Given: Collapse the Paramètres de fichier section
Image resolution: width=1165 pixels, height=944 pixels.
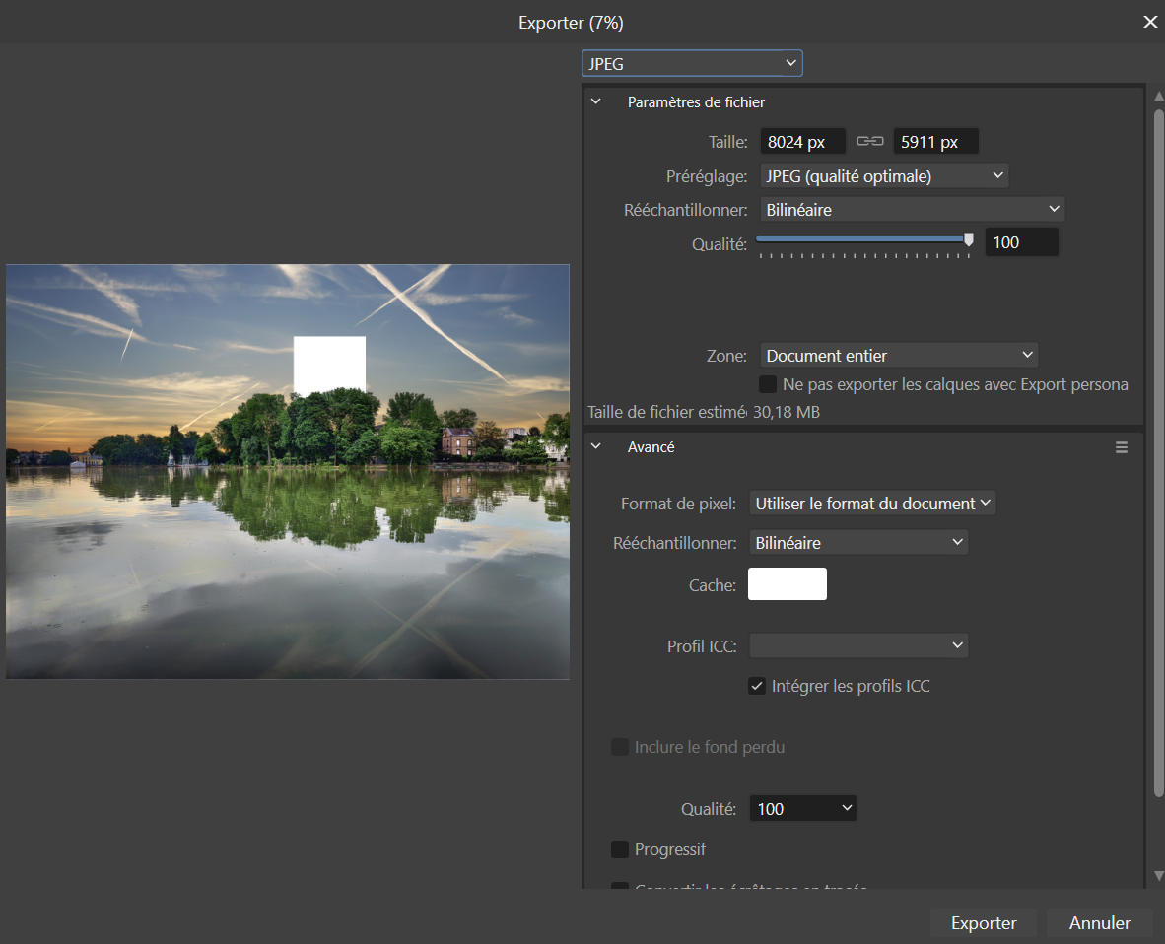Looking at the screenshot, I should click(x=595, y=101).
